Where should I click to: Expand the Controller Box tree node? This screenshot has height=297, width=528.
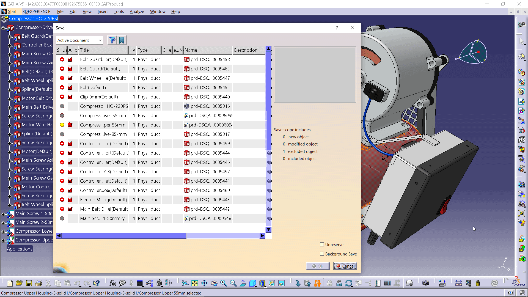(x=10, y=45)
